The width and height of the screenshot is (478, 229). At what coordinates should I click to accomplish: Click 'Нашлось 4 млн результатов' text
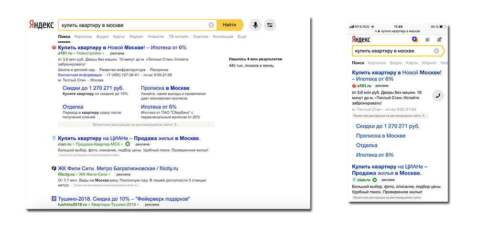pyautogui.click(x=255, y=59)
